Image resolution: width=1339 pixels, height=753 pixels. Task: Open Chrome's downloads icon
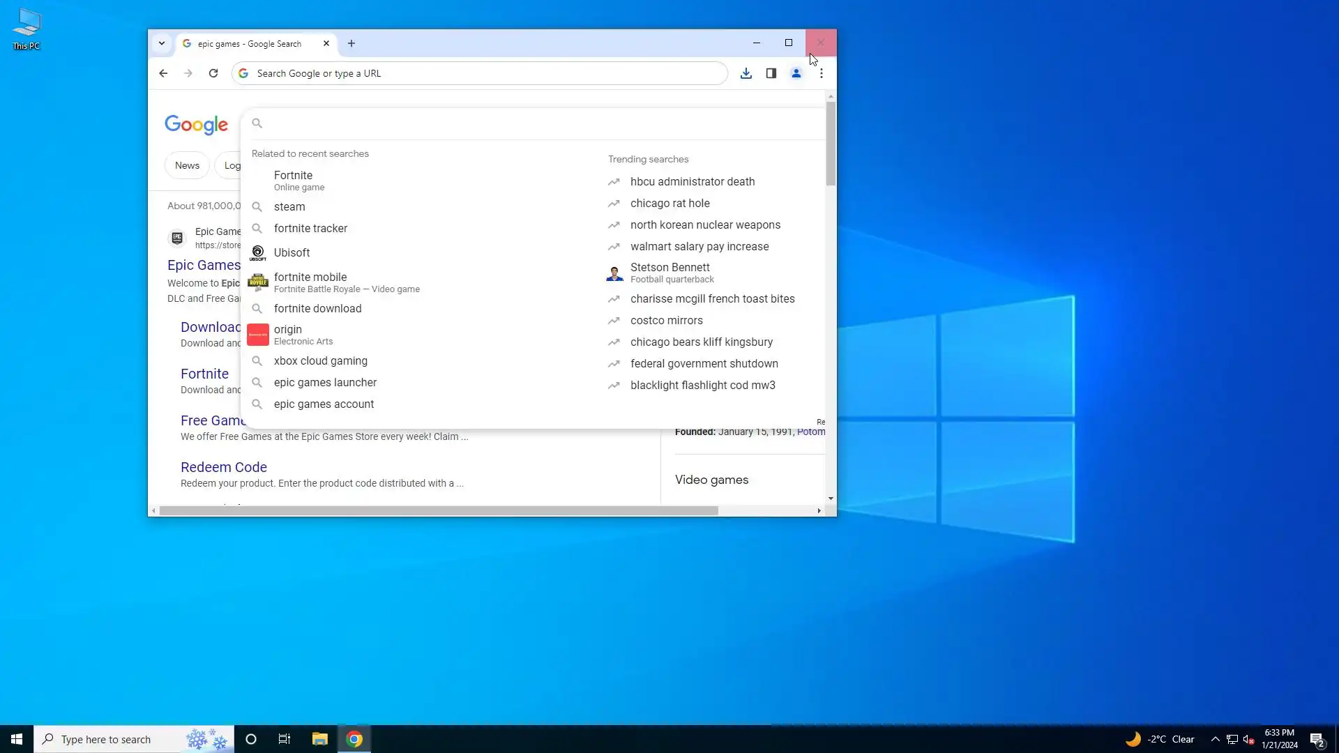point(746,73)
